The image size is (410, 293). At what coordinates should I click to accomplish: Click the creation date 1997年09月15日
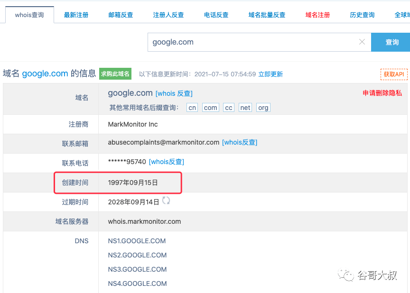pyautogui.click(x=133, y=183)
